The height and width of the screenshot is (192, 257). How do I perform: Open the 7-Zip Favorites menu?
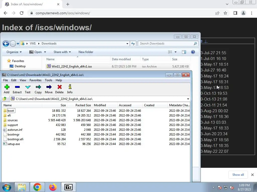click(35, 80)
